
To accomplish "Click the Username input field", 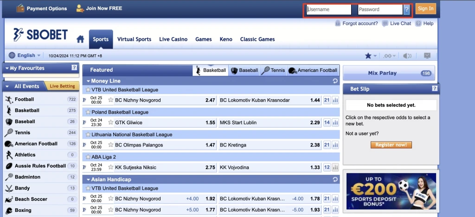I will tap(329, 9).
